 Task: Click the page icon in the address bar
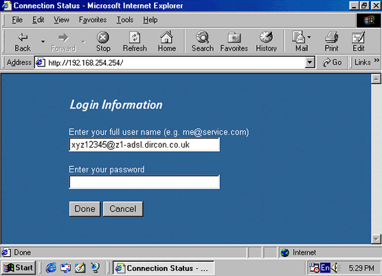[x=41, y=62]
